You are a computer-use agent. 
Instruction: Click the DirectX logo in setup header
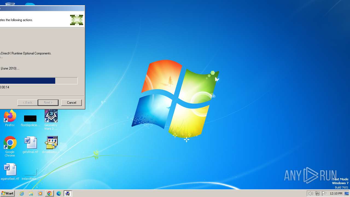coord(77,20)
